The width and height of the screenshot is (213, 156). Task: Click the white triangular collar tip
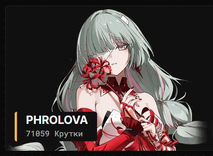pyautogui.click(x=105, y=92)
